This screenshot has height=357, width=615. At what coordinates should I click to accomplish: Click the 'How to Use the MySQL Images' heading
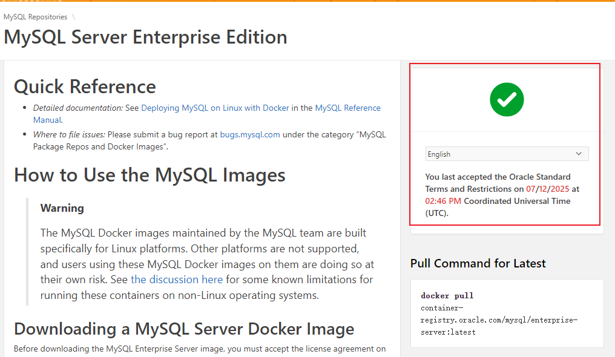pos(150,175)
